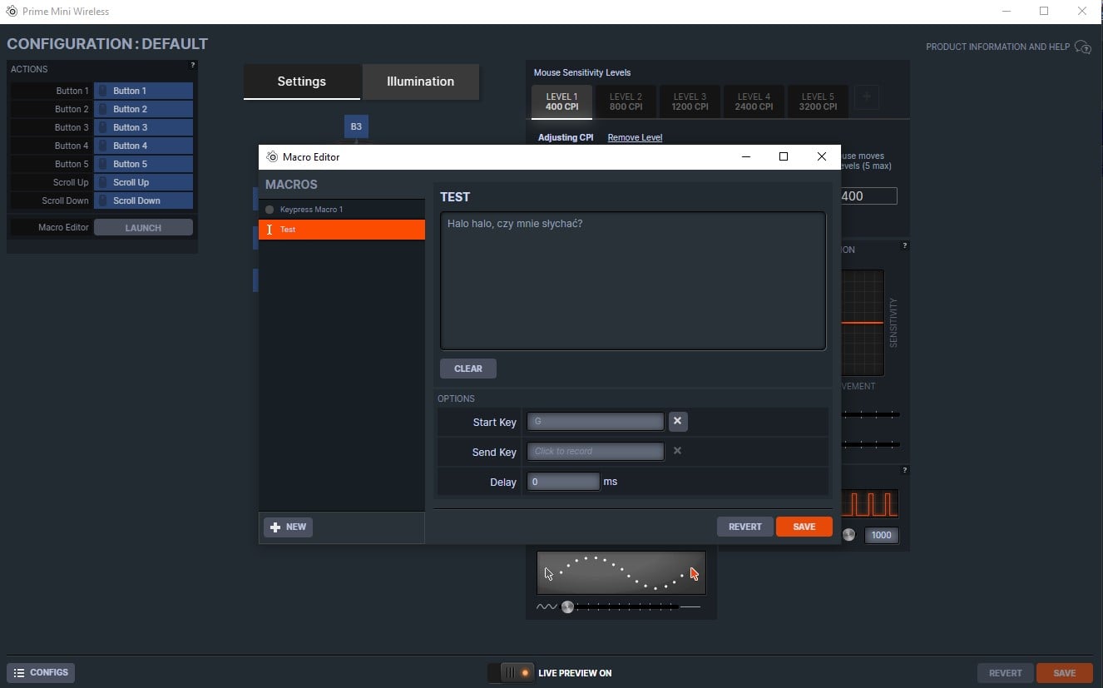Clear the Start Key with X icon

(677, 422)
